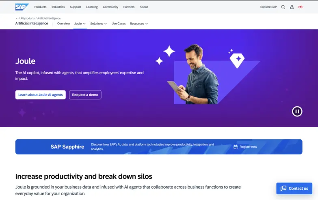Click Learn about Joule AI agents button

point(41,95)
